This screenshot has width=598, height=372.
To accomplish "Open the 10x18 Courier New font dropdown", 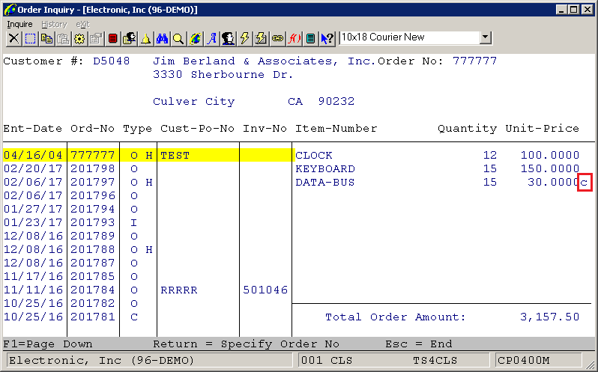I will coord(485,37).
